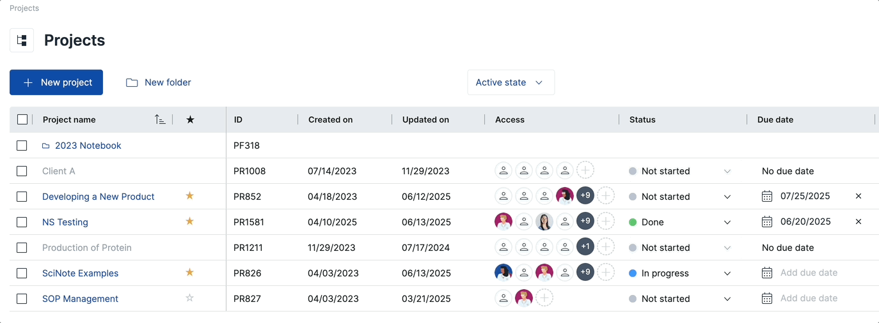Star the SOP Management project

pos(189,298)
